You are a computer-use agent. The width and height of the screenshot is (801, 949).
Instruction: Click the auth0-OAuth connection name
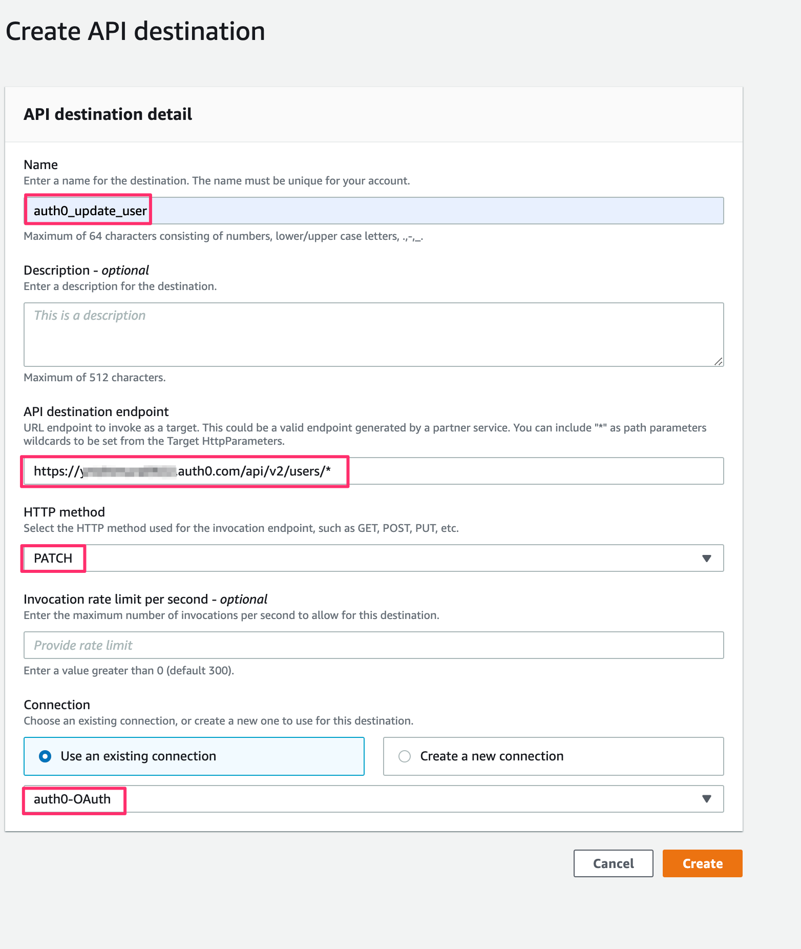click(x=72, y=798)
